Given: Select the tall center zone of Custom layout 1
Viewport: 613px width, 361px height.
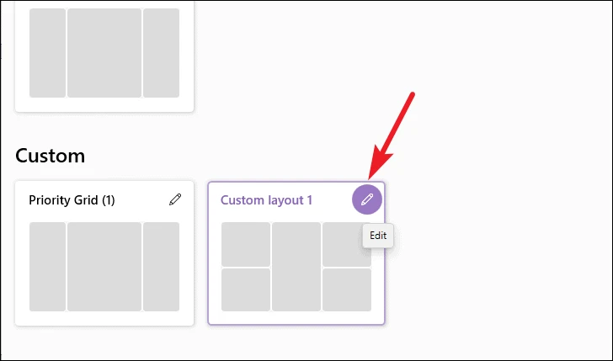Looking at the screenshot, I should tap(296, 267).
